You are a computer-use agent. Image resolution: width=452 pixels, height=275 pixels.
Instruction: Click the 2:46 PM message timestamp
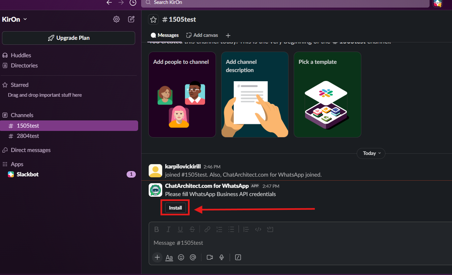[212, 167]
